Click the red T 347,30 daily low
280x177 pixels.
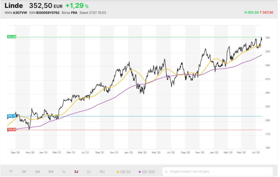(x=266, y=13)
